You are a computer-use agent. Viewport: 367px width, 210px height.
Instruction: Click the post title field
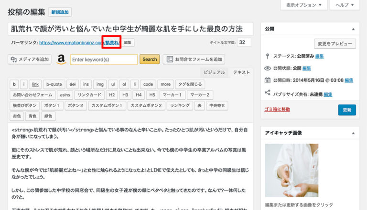click(x=130, y=29)
